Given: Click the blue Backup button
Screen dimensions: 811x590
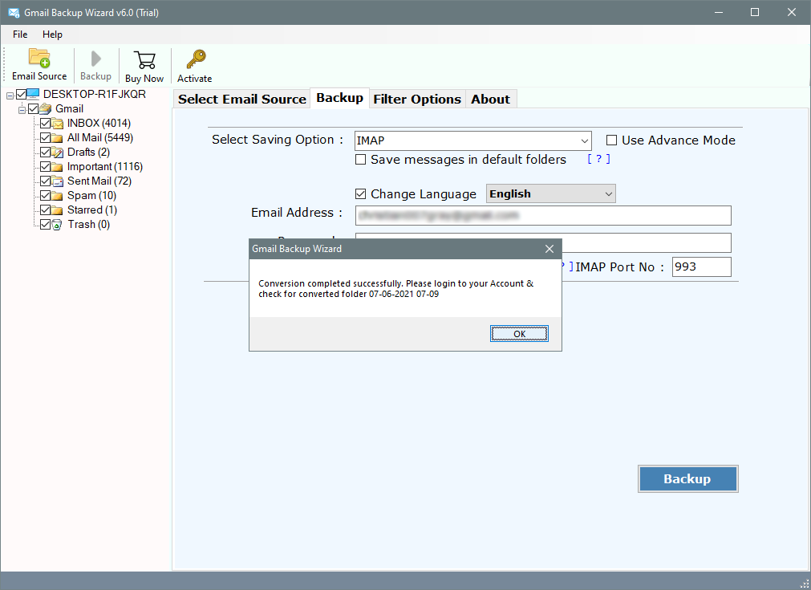Looking at the screenshot, I should coord(687,478).
